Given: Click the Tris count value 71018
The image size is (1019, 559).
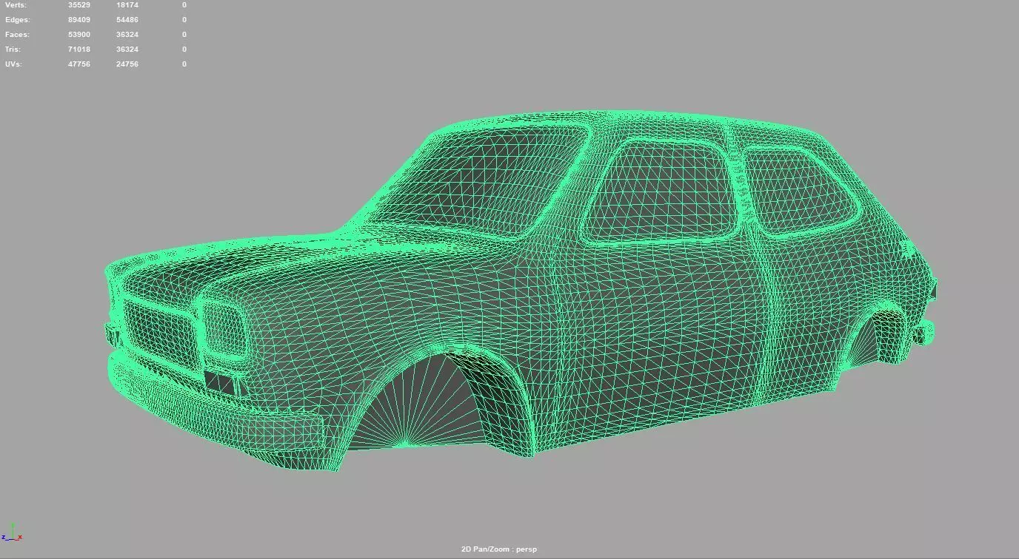Looking at the screenshot, I should pyautogui.click(x=79, y=50).
